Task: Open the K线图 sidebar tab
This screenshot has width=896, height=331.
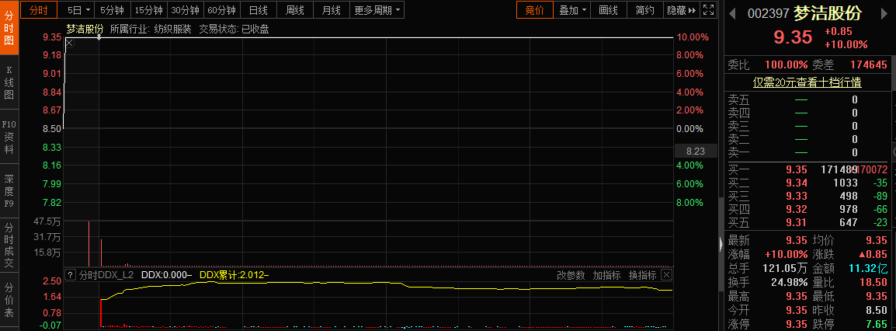Action: point(9,82)
